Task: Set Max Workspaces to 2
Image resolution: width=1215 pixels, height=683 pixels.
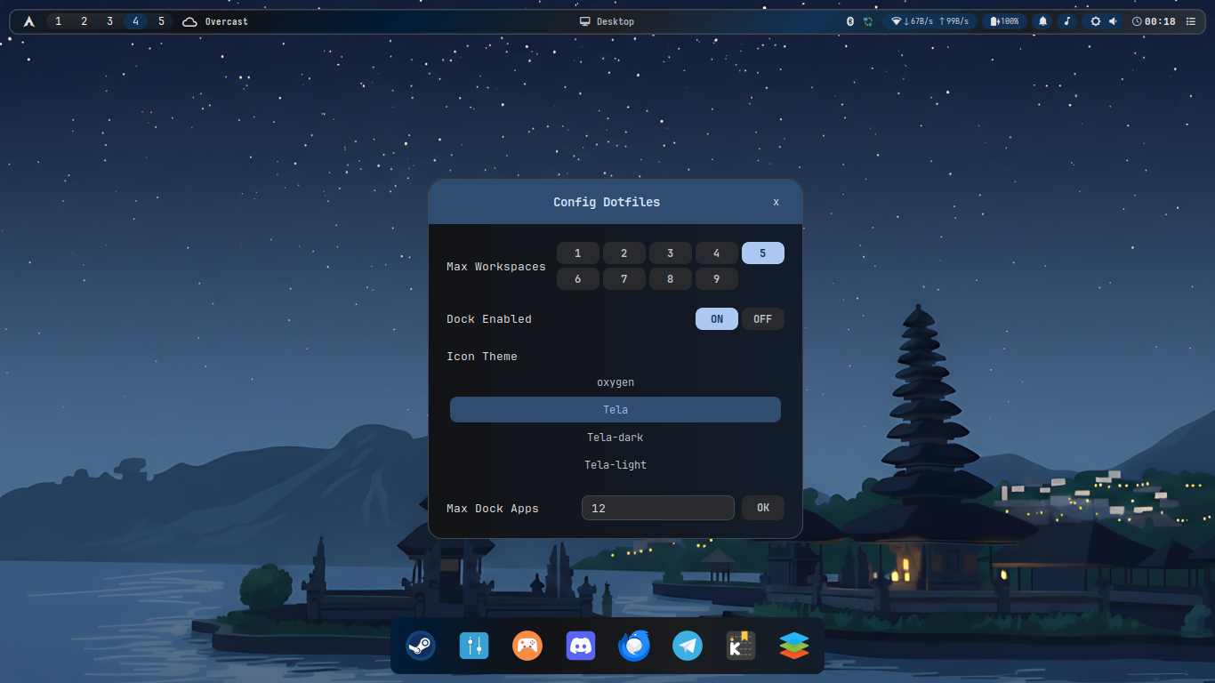Action: pyautogui.click(x=624, y=253)
